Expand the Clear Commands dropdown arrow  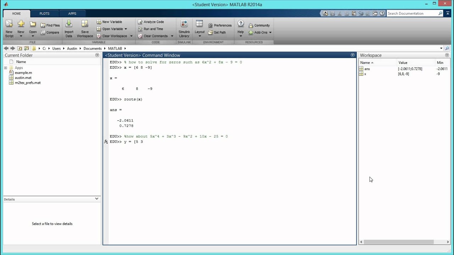[x=172, y=36]
